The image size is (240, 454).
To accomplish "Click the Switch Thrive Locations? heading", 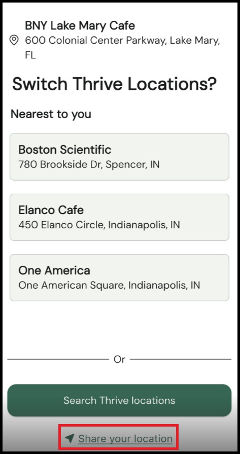I will [x=114, y=84].
